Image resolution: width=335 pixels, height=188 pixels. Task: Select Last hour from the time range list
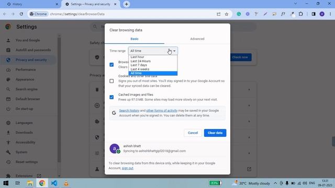153,57
